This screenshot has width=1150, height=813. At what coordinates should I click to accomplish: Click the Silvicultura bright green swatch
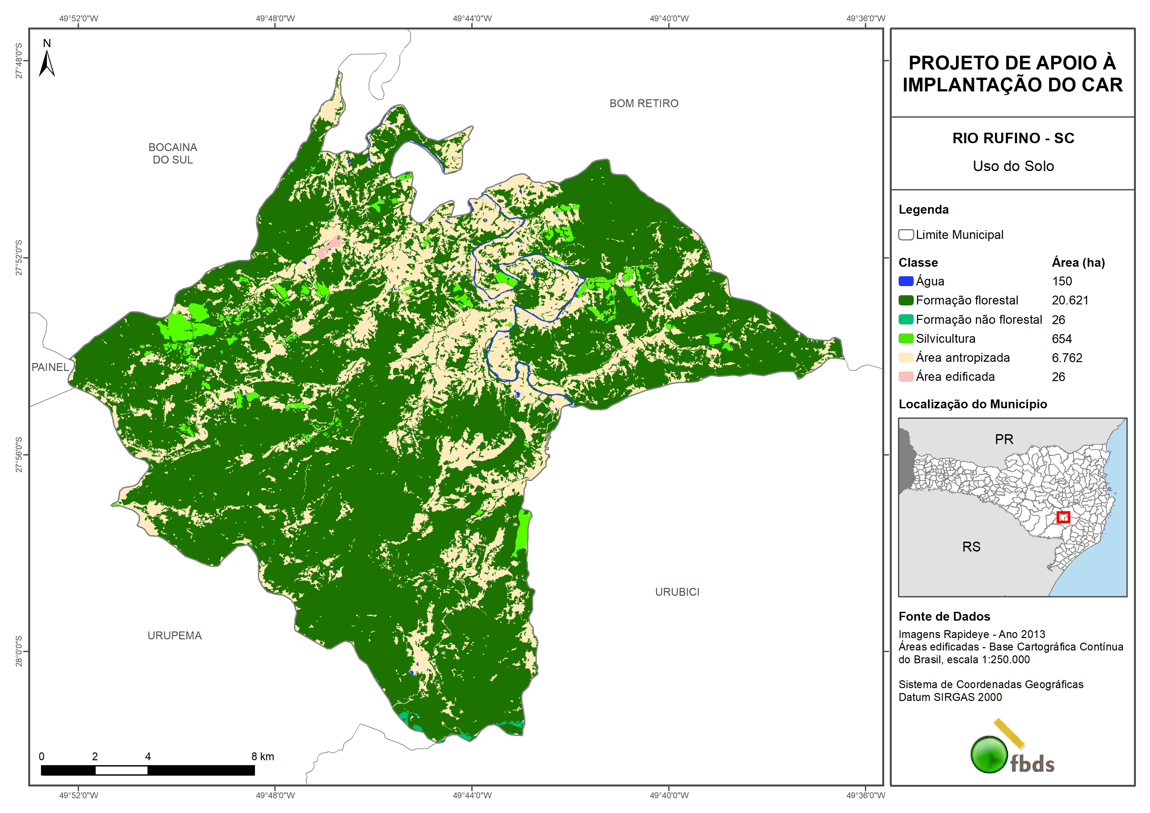[906, 339]
